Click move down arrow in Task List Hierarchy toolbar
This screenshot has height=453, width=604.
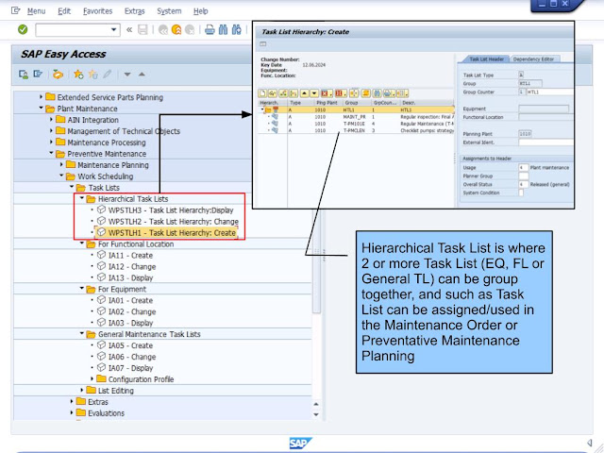[314, 93]
